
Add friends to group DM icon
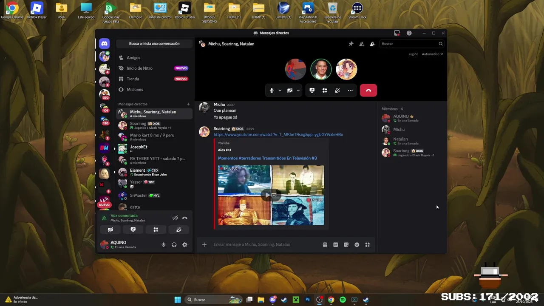(362, 44)
